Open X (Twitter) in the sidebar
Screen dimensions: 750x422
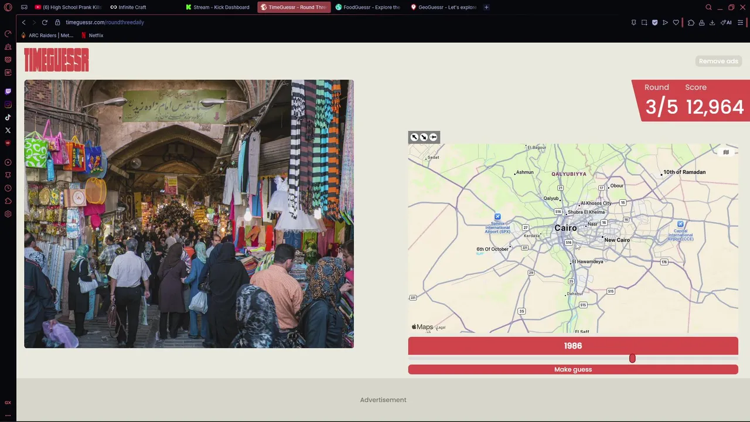tap(8, 130)
